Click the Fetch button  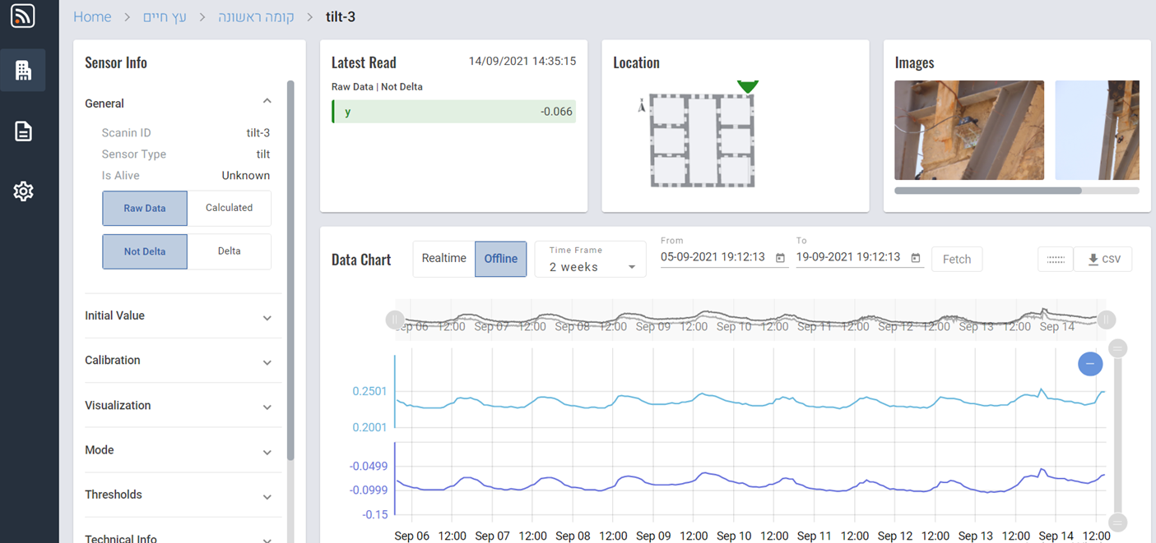tap(957, 260)
